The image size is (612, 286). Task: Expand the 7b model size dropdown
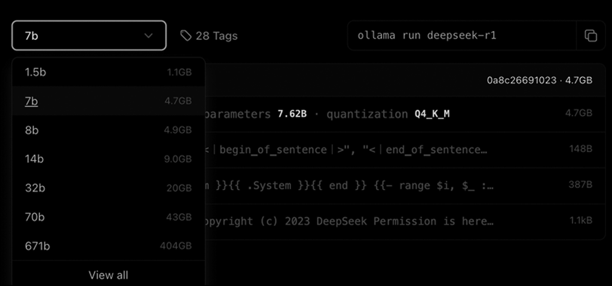(88, 36)
